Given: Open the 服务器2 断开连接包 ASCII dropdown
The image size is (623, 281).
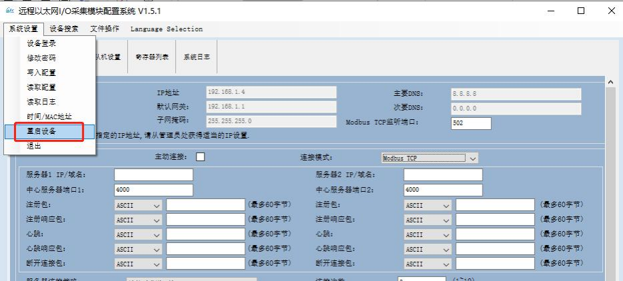Looking at the screenshot, I should [428, 264].
